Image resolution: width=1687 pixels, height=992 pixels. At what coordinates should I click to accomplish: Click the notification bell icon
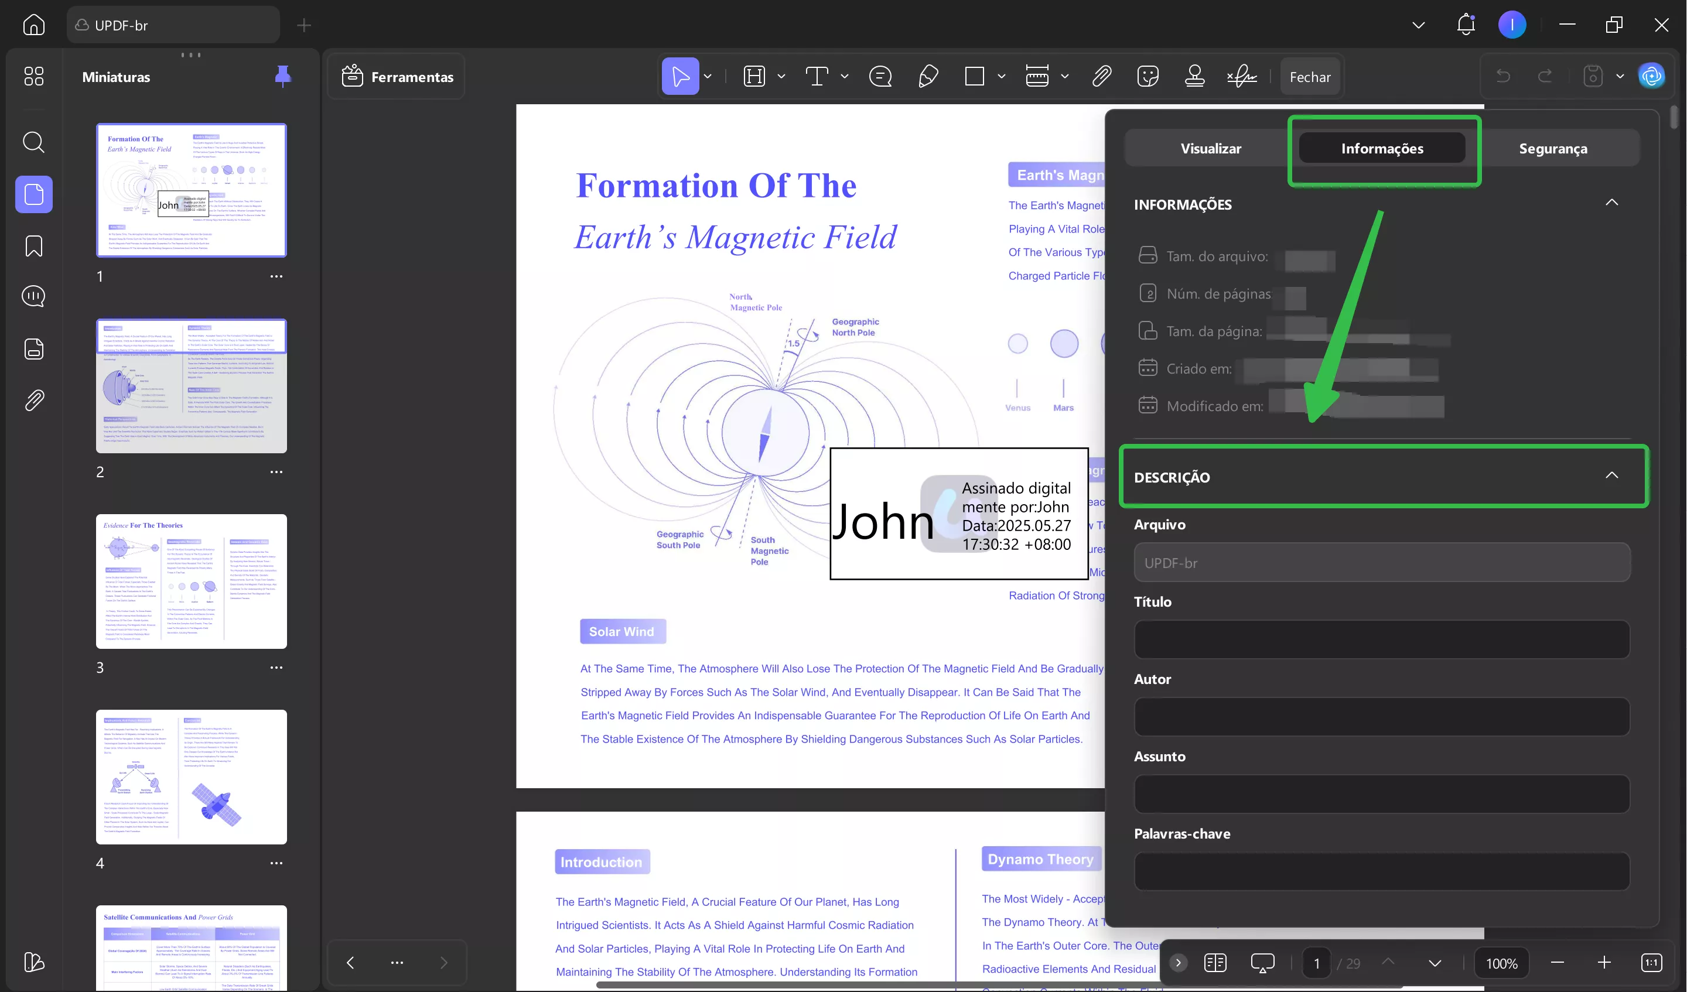(1466, 25)
